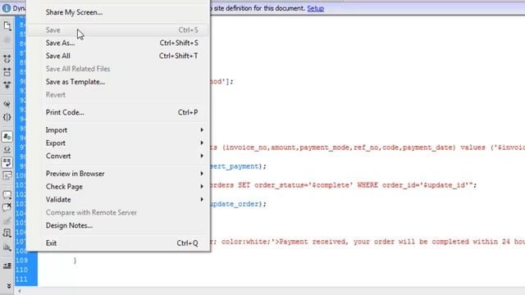Image resolution: width=525 pixels, height=295 pixels.
Task: Click the Indent Code icon
Action: (x=7, y=265)
